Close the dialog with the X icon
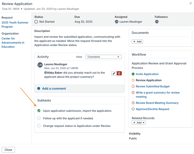This screenshot has width=194, height=154. coord(190,4)
